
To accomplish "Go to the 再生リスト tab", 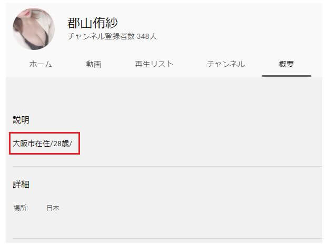I will [x=154, y=64].
